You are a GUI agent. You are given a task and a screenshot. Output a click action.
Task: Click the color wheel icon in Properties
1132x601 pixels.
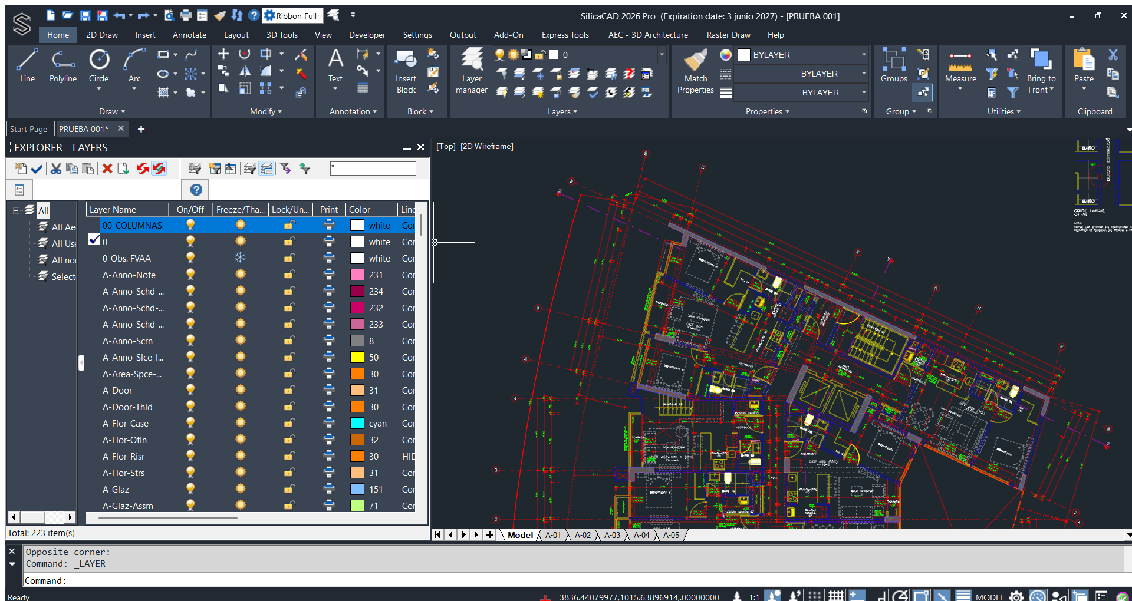[726, 55]
